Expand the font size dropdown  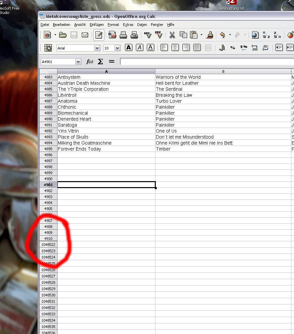(117, 48)
